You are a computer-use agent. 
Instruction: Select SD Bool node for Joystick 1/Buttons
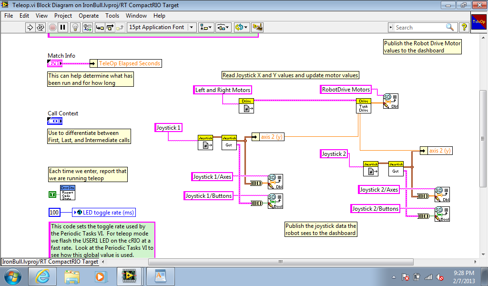pos(275,201)
